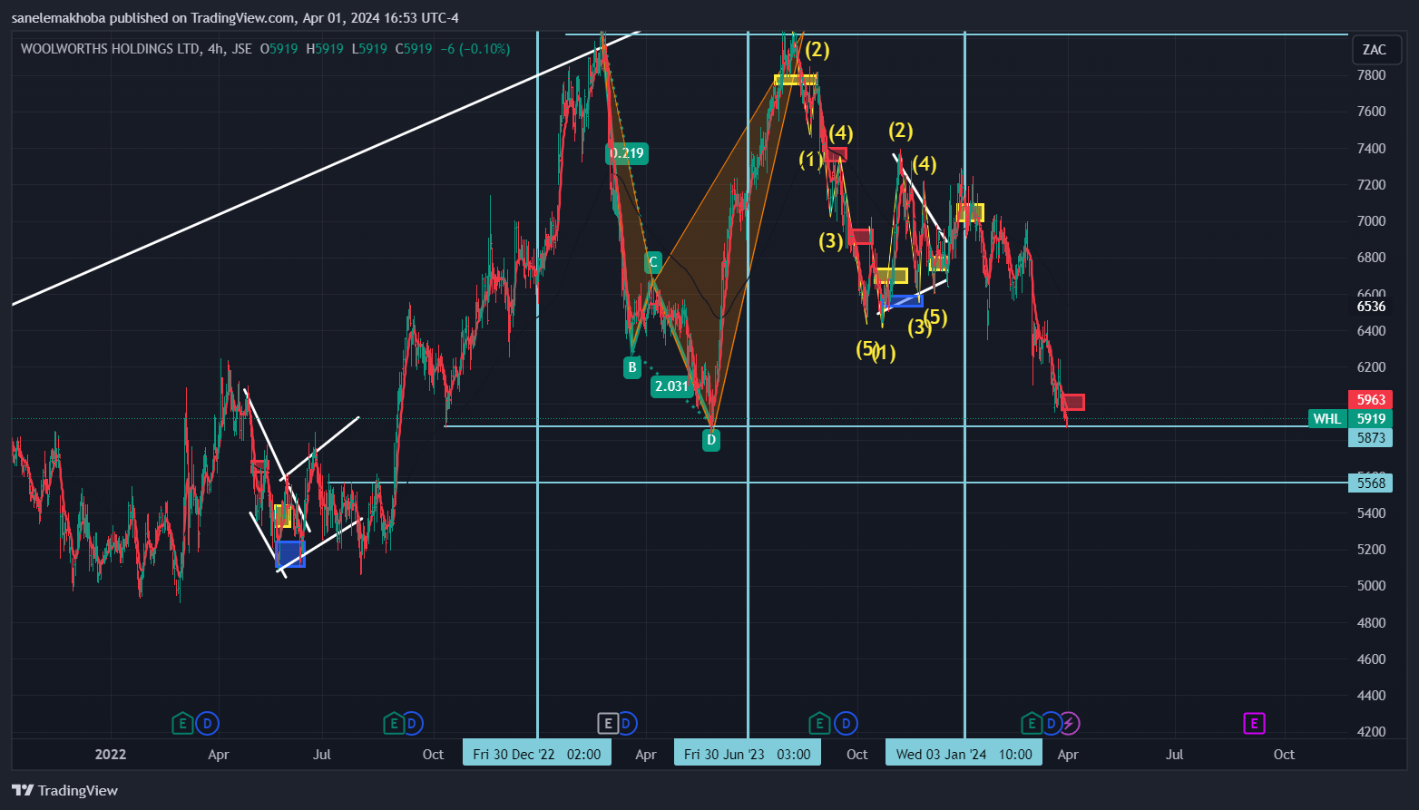This screenshot has height=810, width=1419.
Task: Click the 7000 price axis value
Action: click(1371, 221)
